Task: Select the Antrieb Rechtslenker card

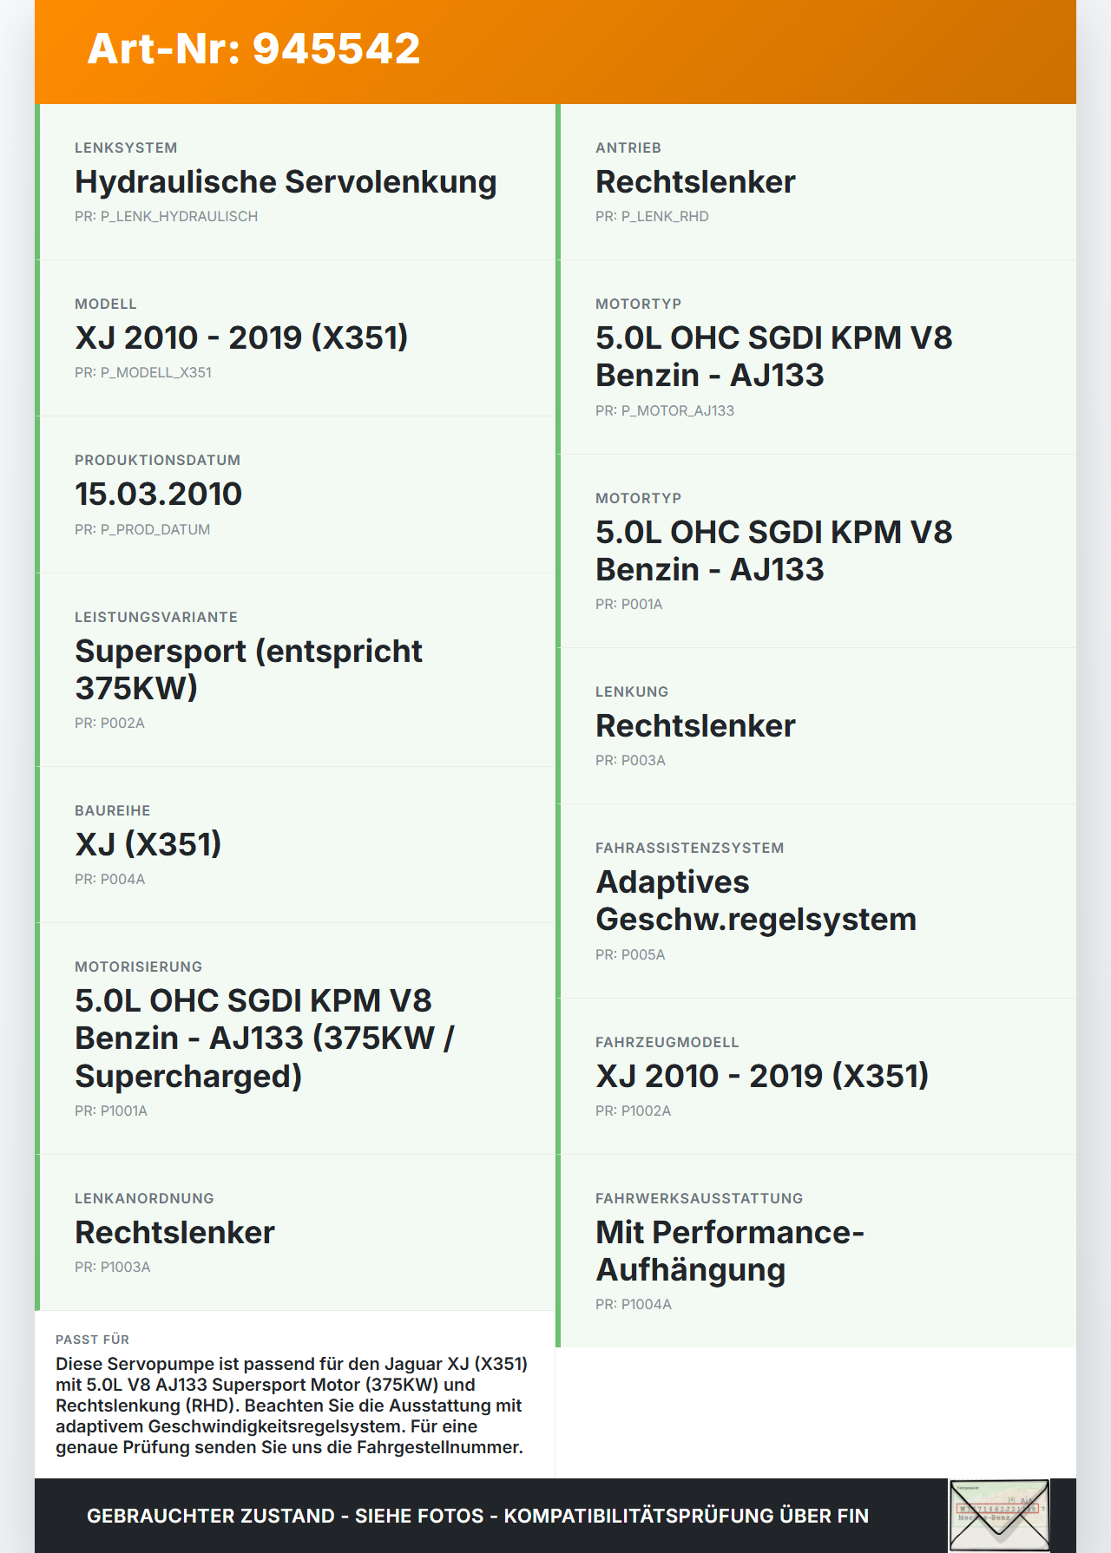Action: pos(816,182)
